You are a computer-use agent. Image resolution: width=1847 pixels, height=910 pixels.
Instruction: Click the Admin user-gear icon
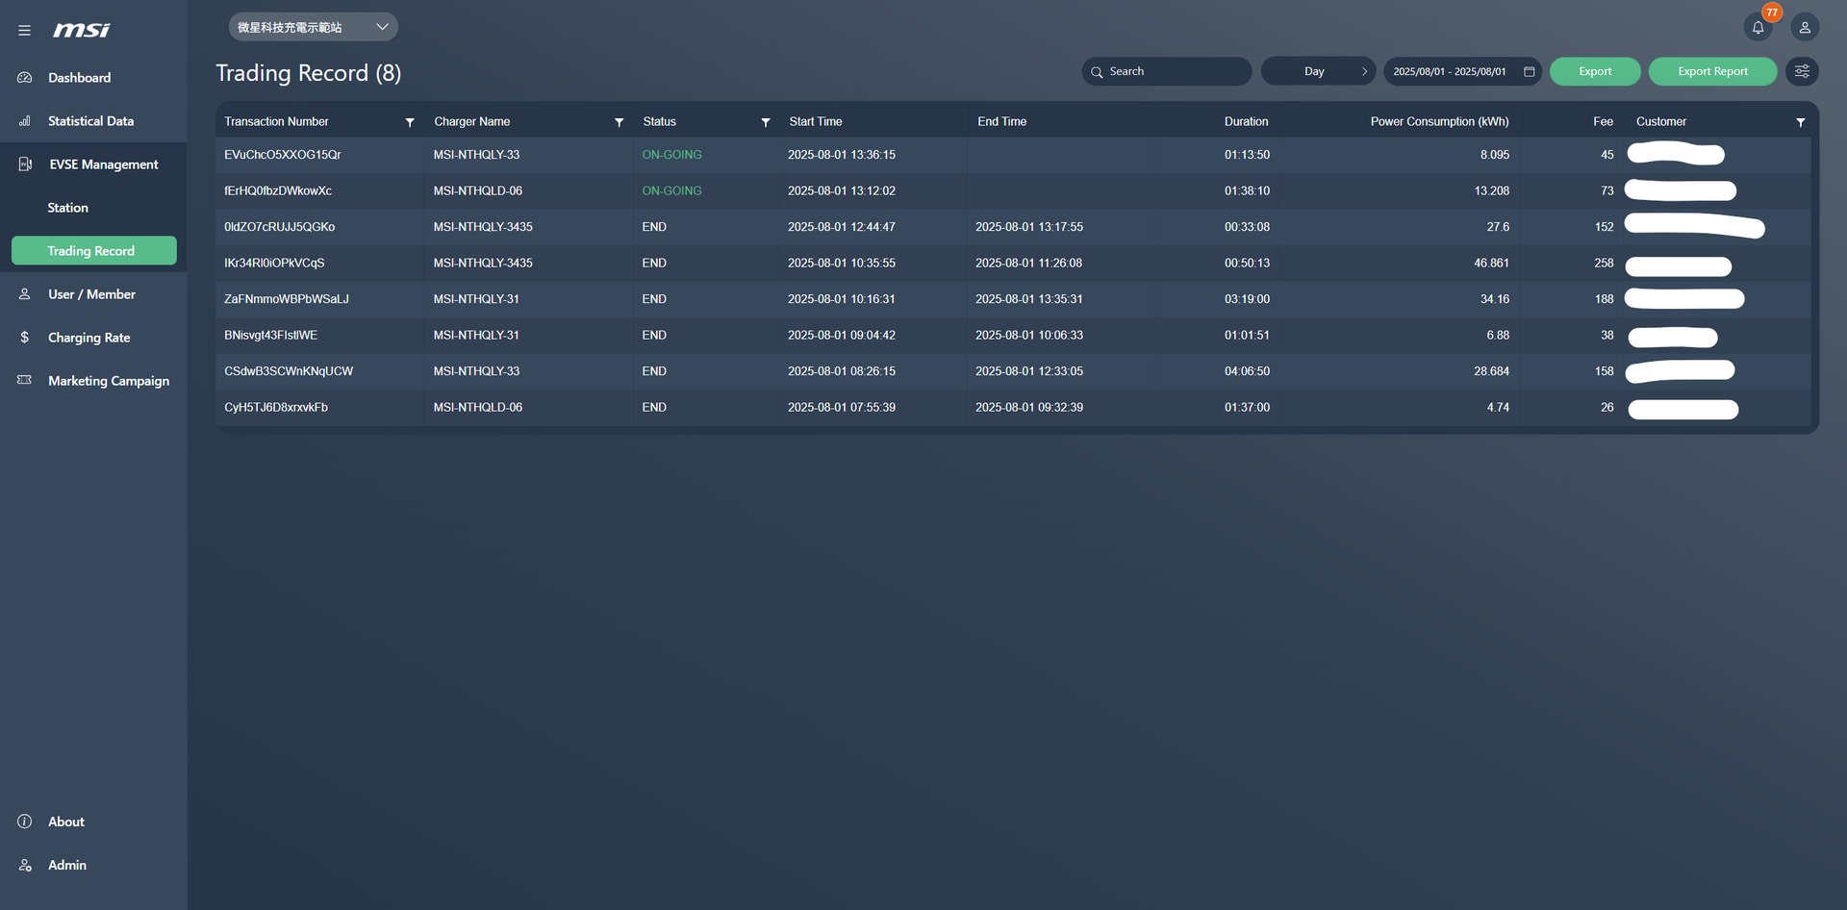click(x=25, y=865)
